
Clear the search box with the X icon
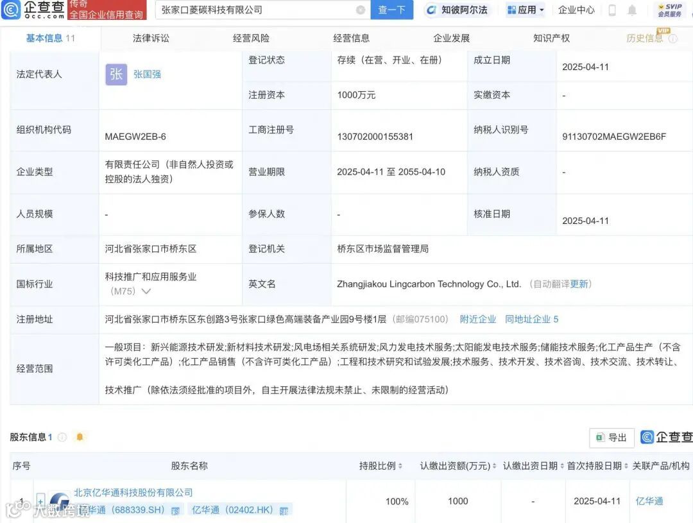tap(361, 10)
